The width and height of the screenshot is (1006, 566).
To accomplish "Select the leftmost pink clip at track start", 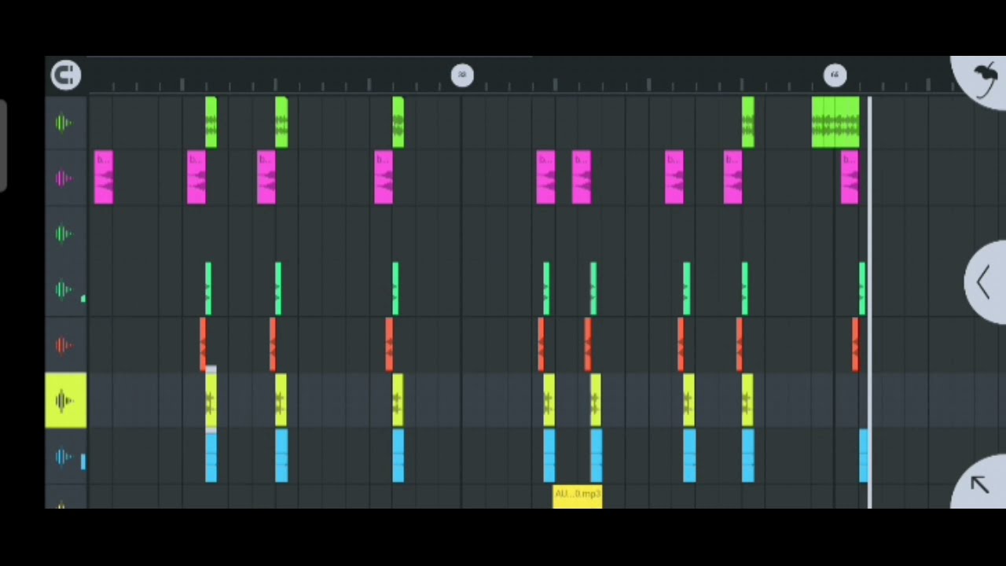I will coord(104,178).
